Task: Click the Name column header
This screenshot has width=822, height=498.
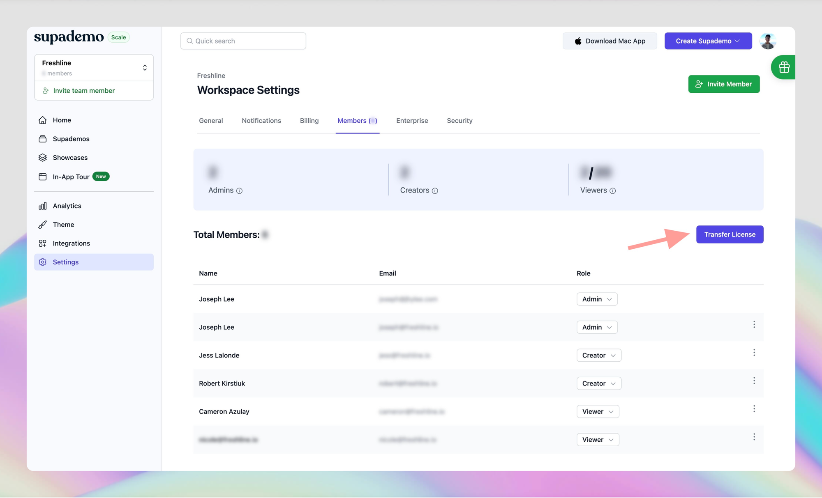Action: [x=208, y=273]
